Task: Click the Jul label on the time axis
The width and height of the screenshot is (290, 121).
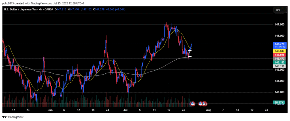Action: (126, 110)
